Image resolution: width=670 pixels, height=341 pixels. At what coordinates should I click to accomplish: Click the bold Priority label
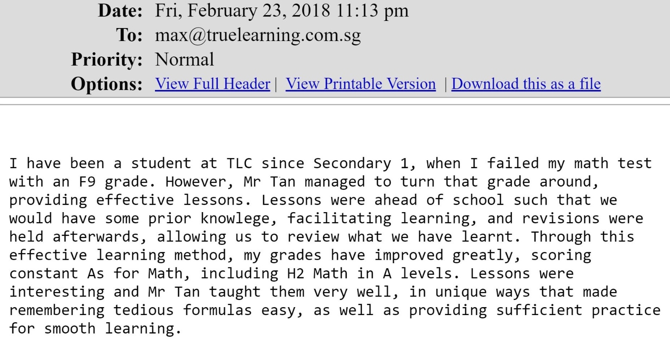coord(107,59)
